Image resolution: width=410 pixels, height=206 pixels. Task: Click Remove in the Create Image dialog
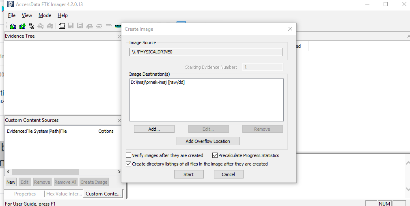point(262,129)
